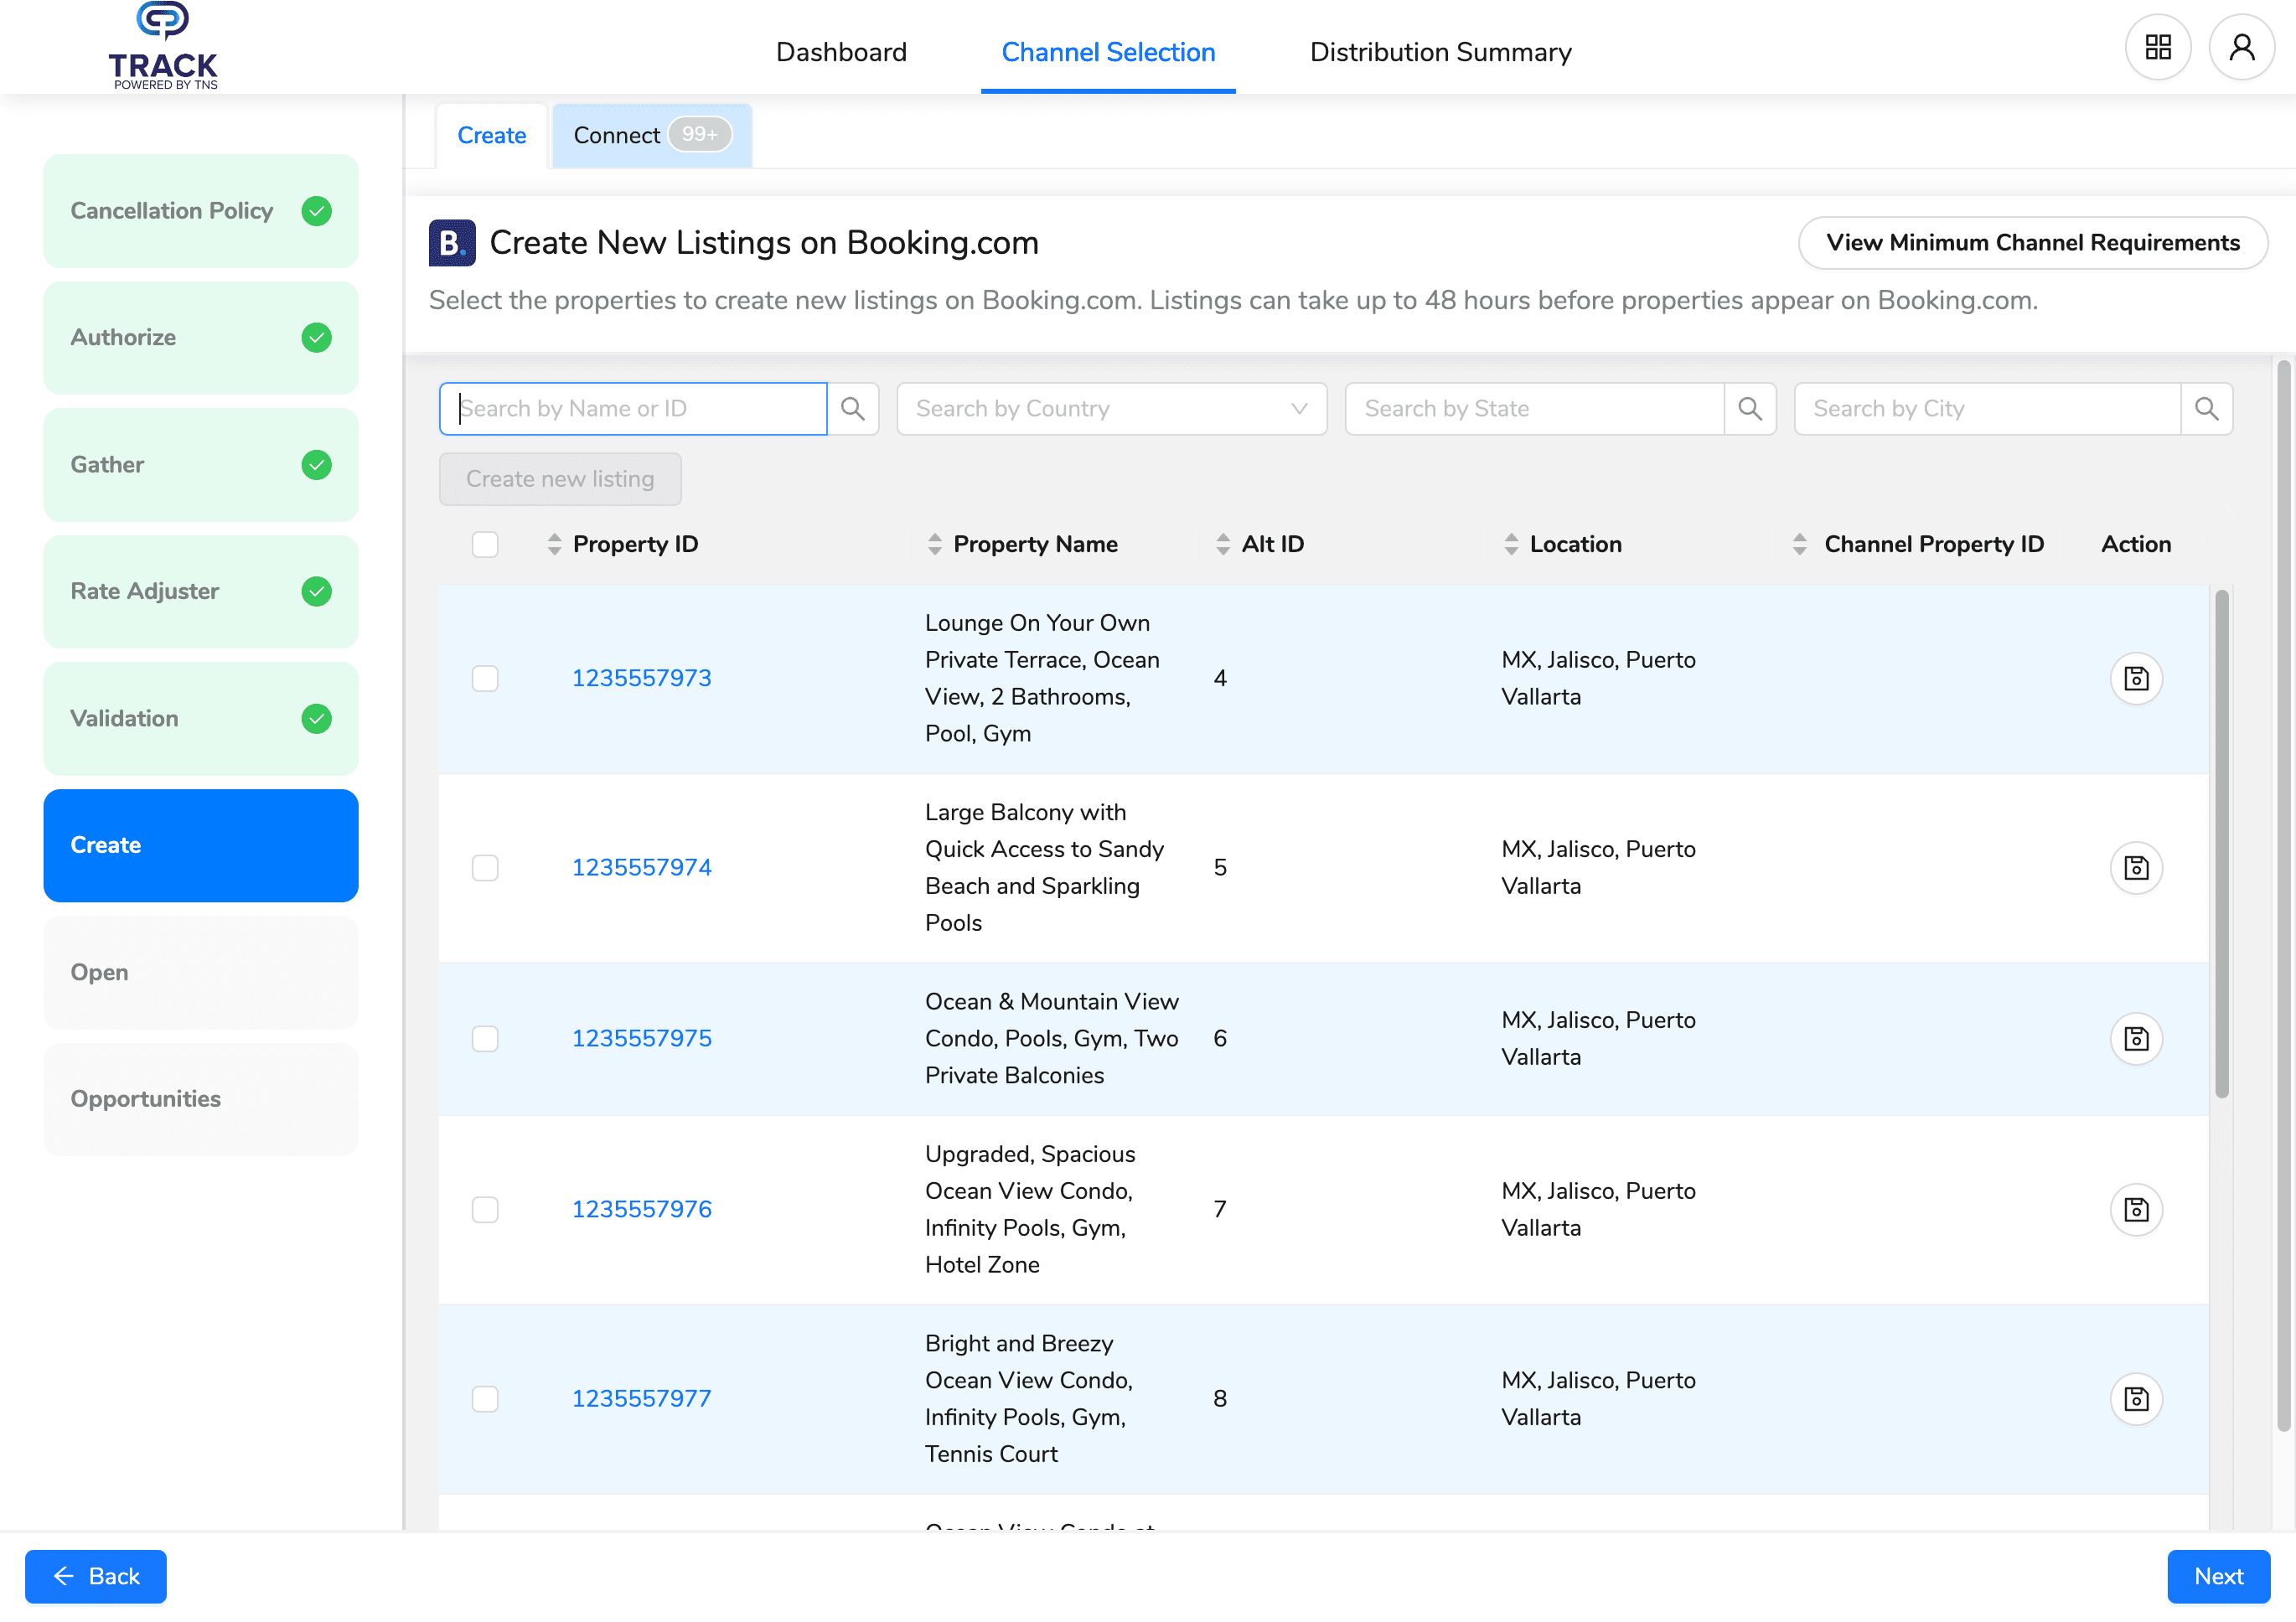
Task: Open the Search by Country dropdown
Action: point(1112,409)
